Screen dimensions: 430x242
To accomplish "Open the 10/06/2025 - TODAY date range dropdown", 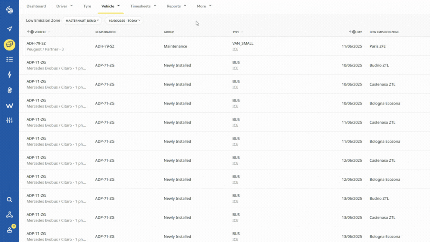I will coord(124,21).
